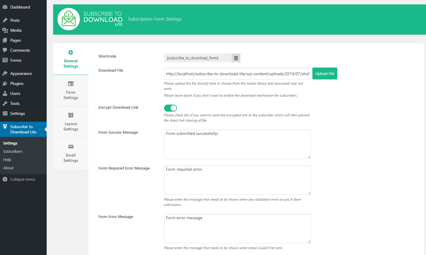Copy shortcode with the clipboard icon

pos(236,58)
